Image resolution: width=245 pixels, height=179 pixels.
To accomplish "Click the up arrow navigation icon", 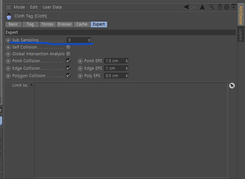I will 202,7.
